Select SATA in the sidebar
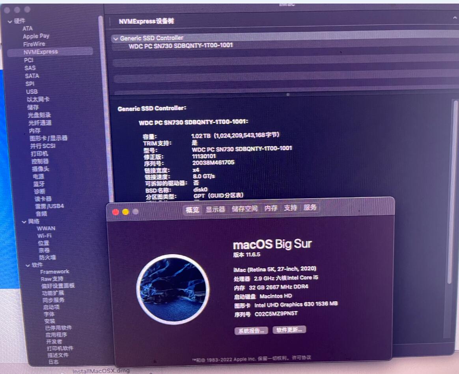The image size is (459, 374). pos(32,76)
